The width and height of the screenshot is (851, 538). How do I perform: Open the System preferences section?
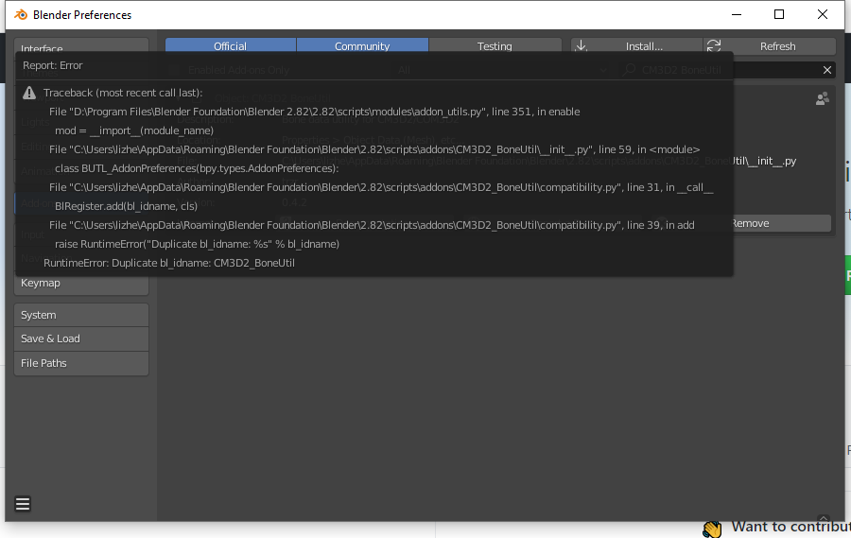coord(81,315)
